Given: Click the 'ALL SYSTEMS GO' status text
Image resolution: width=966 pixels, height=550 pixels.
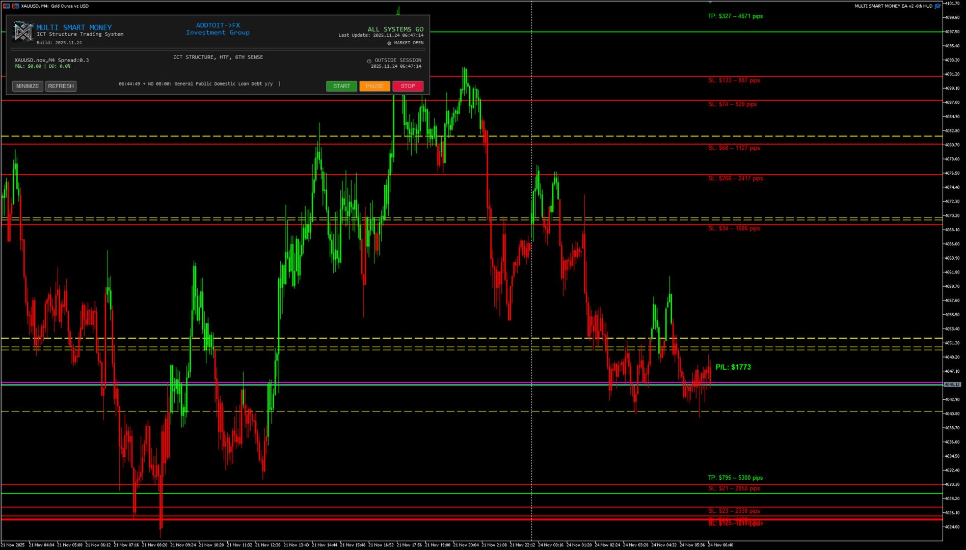Looking at the screenshot, I should tap(395, 30).
